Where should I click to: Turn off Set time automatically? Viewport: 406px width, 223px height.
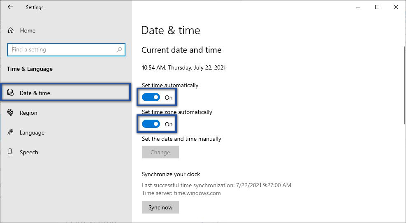point(151,98)
